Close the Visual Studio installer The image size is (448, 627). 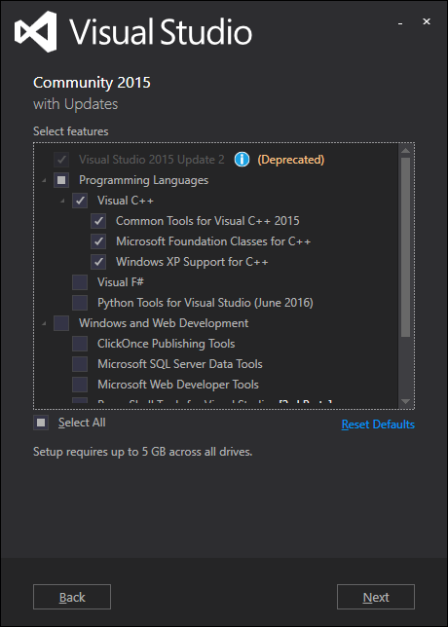click(427, 21)
